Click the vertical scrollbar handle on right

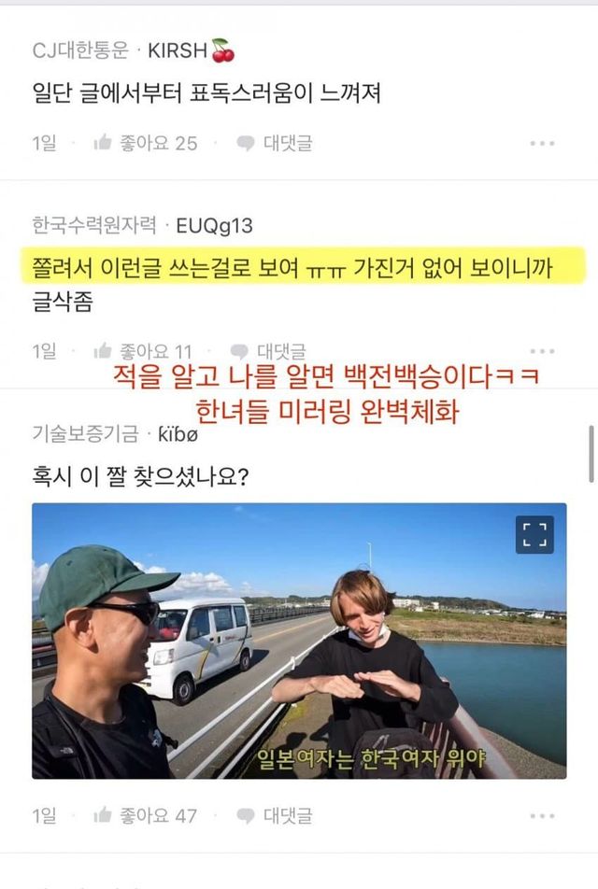591,454
